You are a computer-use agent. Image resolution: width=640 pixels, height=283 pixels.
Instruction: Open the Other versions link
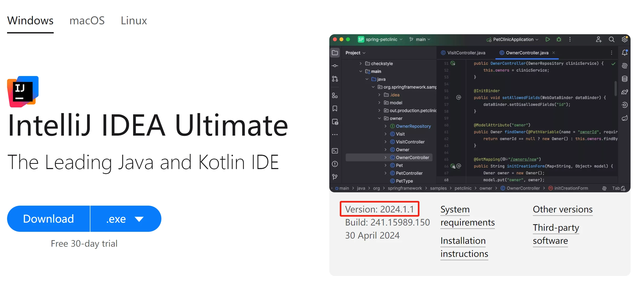(562, 210)
